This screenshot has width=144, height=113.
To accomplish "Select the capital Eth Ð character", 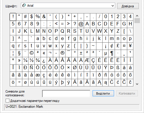I will [25, 68].
